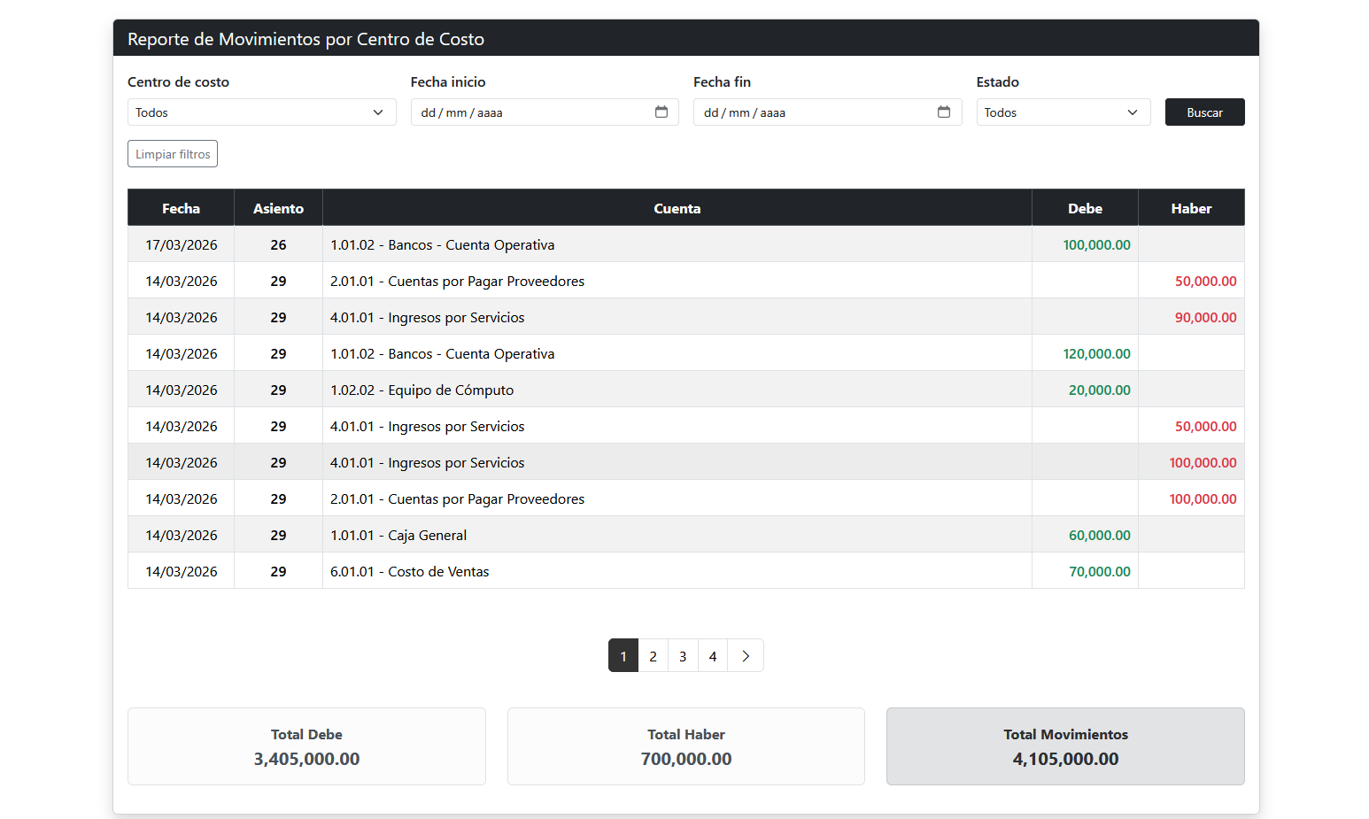Select the Total Movimientos summary card
1369x819 pixels.
click(1065, 746)
